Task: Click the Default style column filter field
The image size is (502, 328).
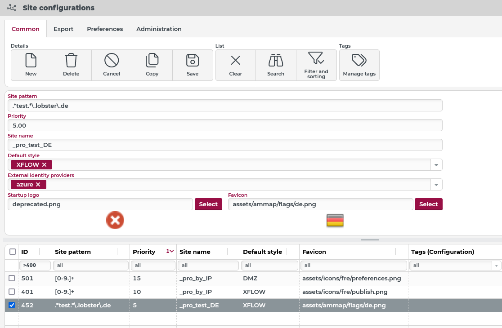Action: point(269,266)
